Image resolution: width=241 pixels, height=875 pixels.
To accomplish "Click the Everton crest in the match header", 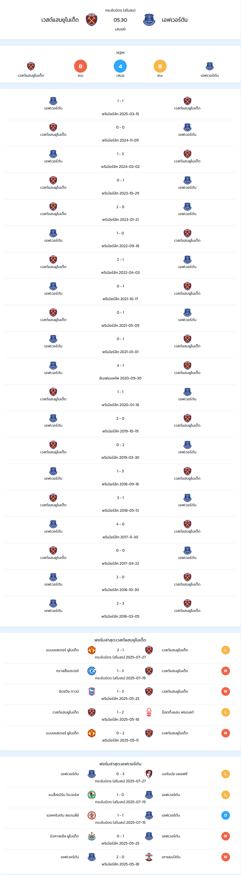I will tap(149, 20).
